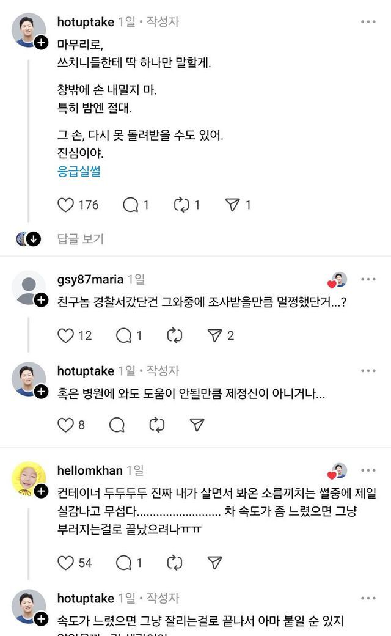View hellomkhan's profile picture
391x636 pixels.
[27, 478]
